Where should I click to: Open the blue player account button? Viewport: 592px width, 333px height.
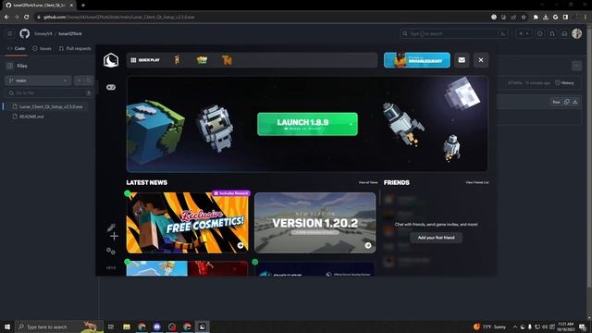tap(417, 60)
